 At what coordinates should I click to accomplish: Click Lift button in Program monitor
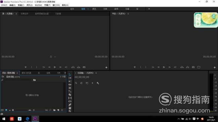coord(182,67)
